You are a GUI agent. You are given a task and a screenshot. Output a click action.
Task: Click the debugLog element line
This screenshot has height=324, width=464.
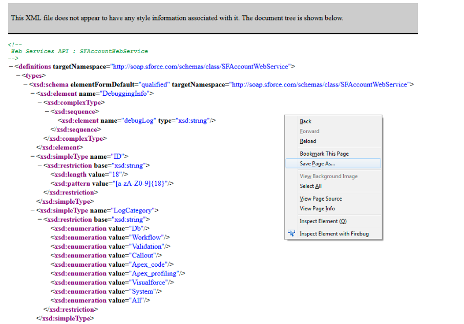137,121
